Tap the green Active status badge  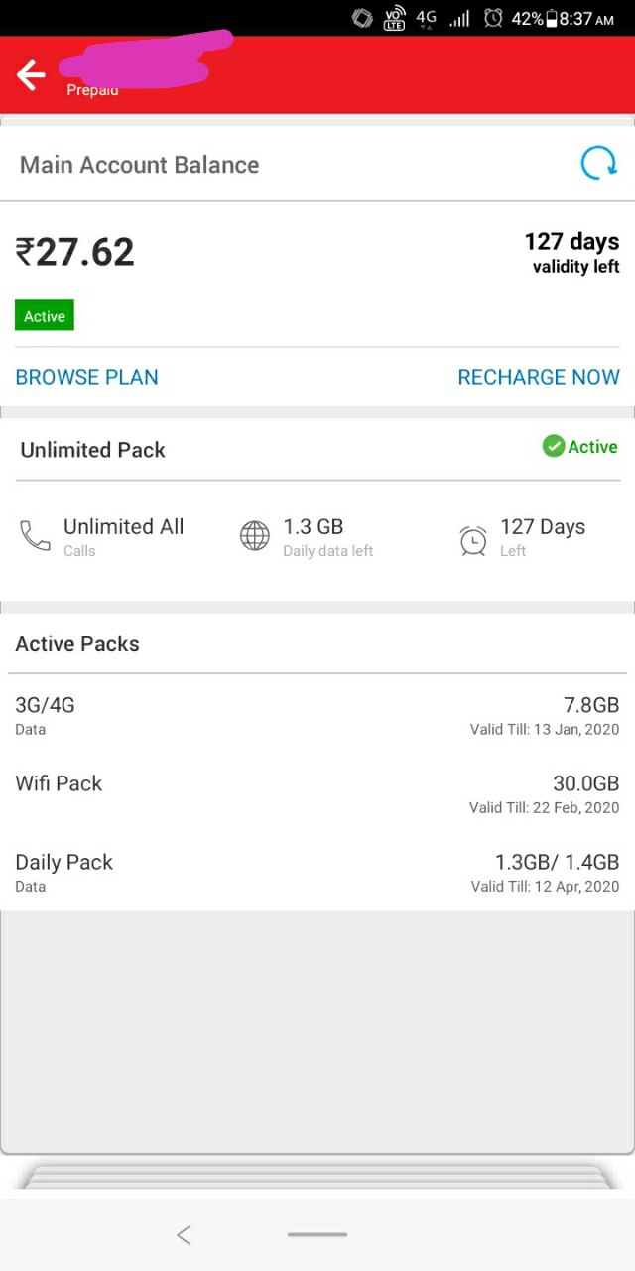[x=45, y=316]
